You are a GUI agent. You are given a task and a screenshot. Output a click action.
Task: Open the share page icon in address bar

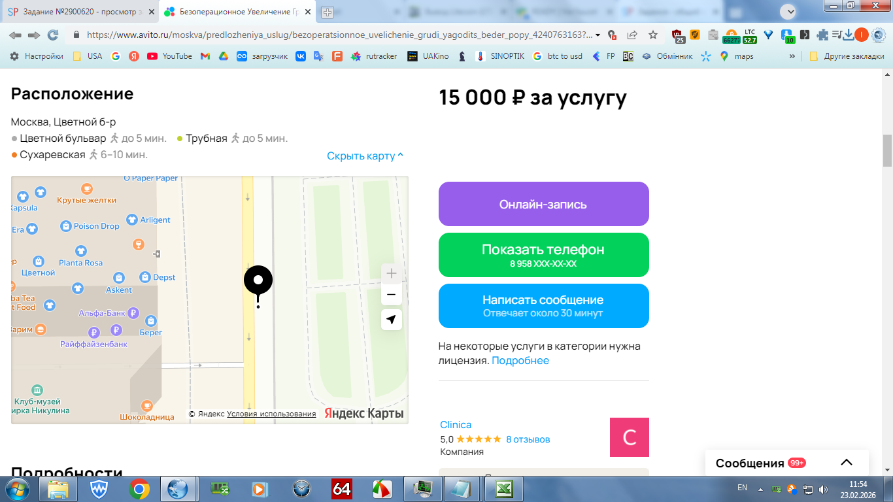click(x=632, y=35)
